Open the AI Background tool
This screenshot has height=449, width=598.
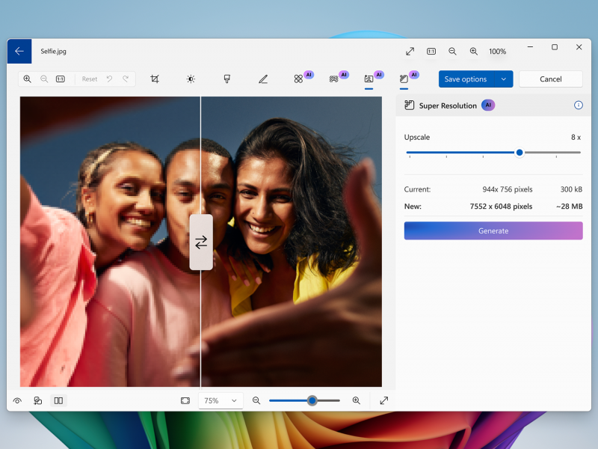tap(333, 79)
